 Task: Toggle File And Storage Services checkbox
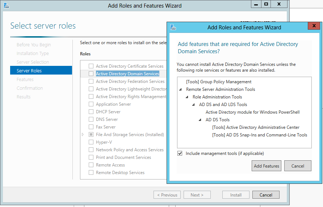91,135
